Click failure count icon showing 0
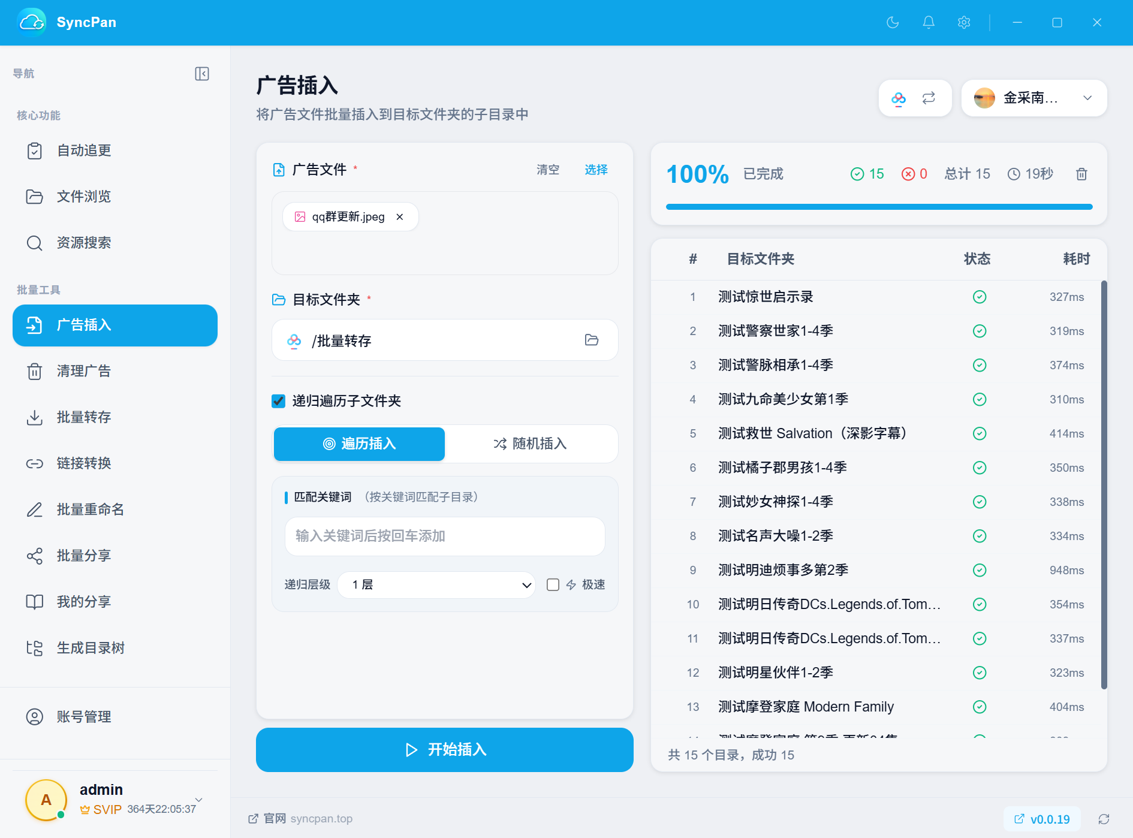This screenshot has width=1133, height=838. click(908, 174)
